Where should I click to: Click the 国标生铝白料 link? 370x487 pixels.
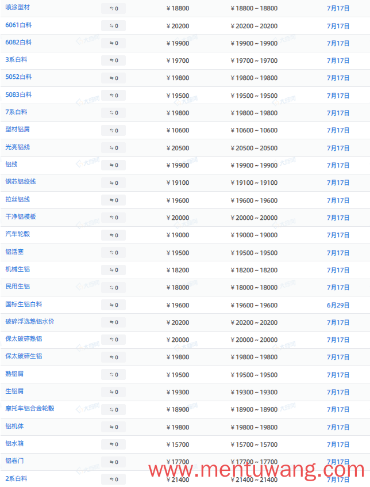pos(24,305)
